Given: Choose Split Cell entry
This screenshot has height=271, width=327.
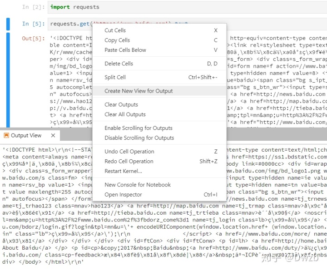Looking at the screenshot, I should click(159, 77).
